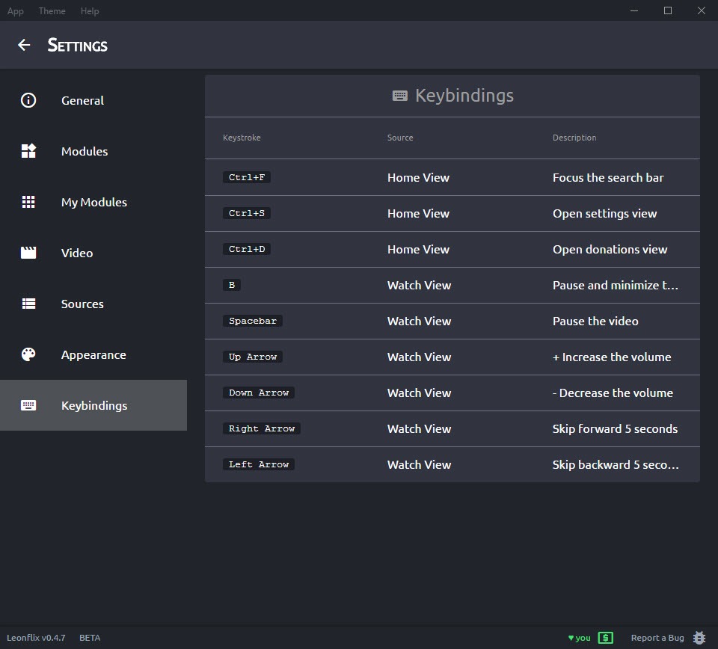Click the green heart you link
Viewport: 718px width, 649px height.
[579, 638]
